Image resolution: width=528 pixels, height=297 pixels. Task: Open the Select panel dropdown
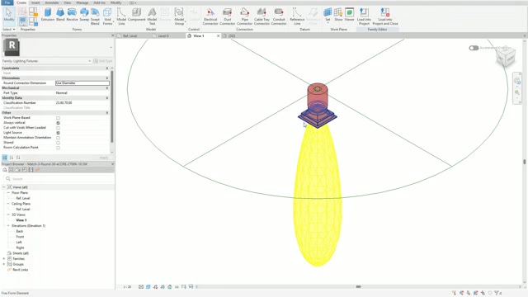pos(9,30)
